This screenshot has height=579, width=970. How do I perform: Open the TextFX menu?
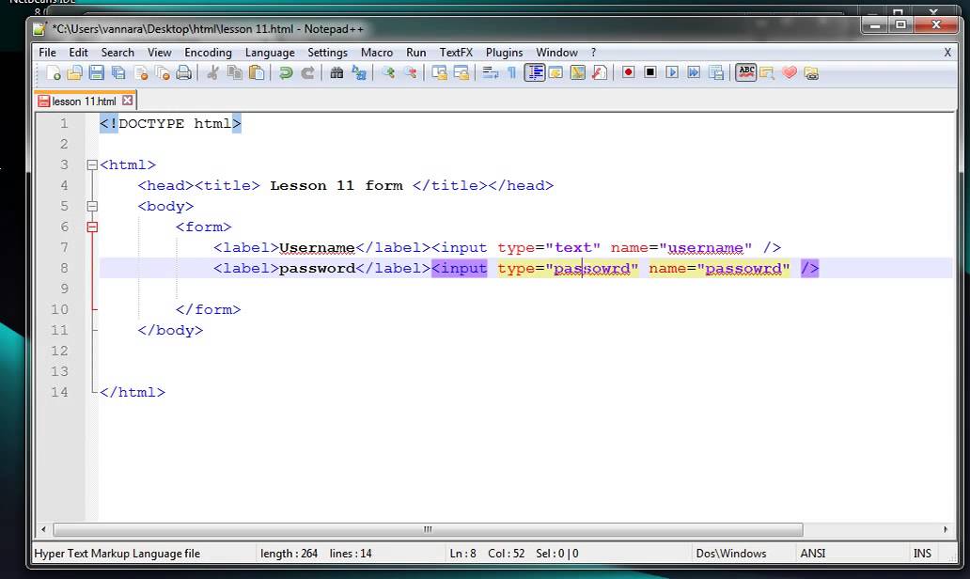[456, 53]
